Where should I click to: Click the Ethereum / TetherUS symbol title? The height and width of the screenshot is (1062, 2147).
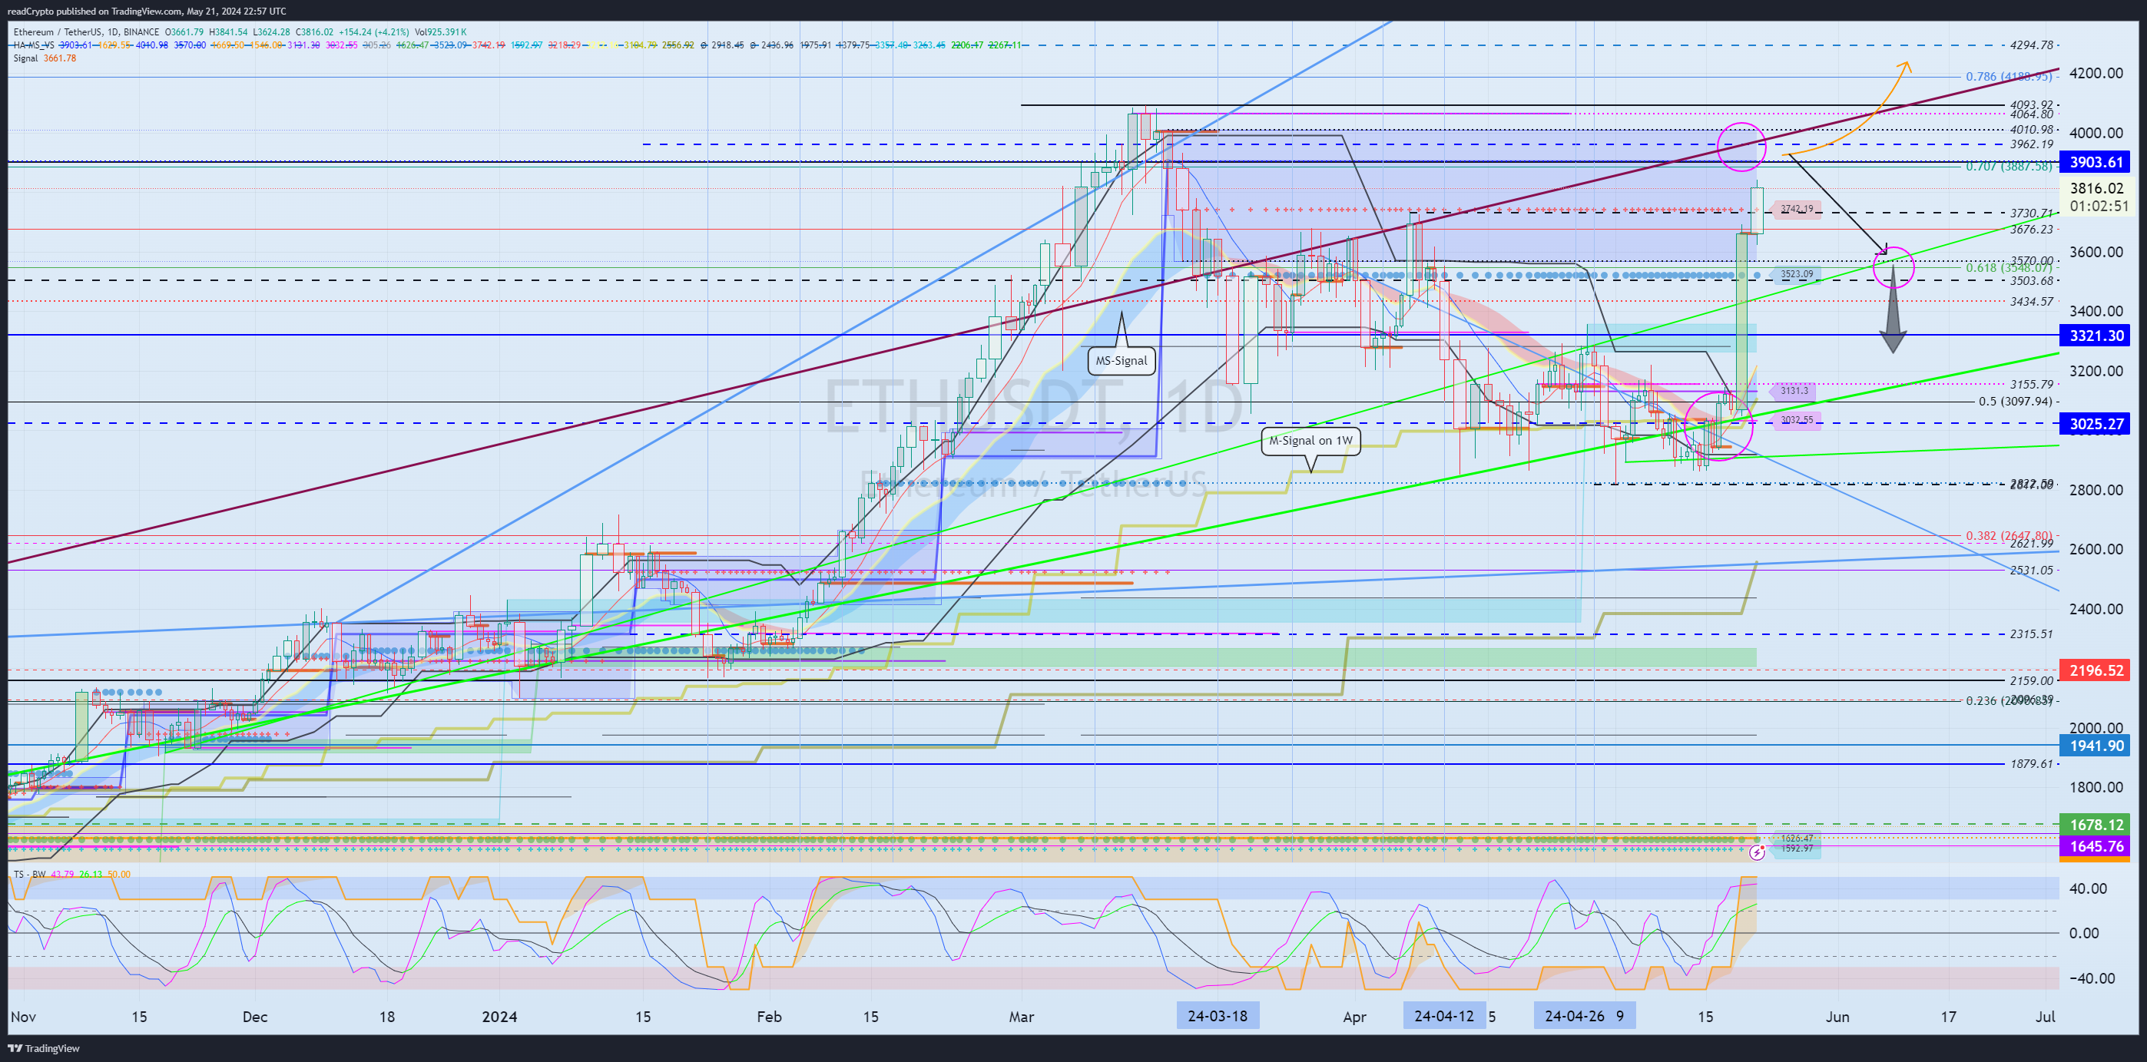(x=57, y=32)
